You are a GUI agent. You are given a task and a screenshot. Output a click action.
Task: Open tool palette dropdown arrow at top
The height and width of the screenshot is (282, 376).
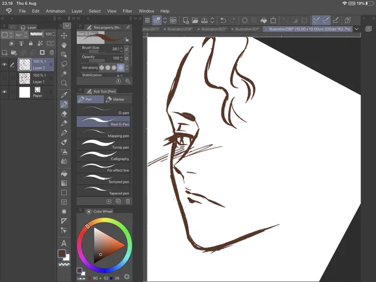[67, 25]
